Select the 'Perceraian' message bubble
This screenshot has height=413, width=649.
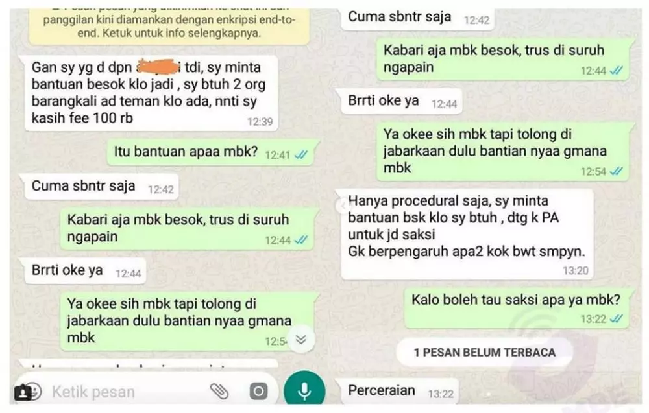[400, 391]
